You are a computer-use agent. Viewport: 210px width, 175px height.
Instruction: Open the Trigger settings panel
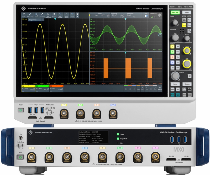click(100, 15)
